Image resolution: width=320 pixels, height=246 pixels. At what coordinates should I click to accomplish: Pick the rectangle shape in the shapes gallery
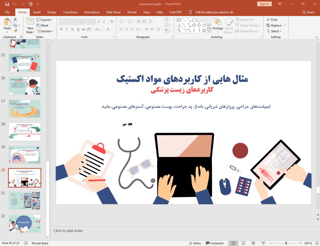(194, 20)
